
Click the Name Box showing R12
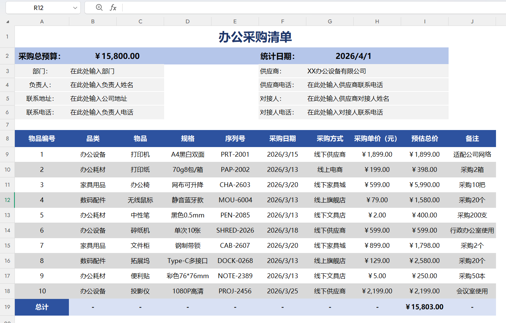point(39,8)
